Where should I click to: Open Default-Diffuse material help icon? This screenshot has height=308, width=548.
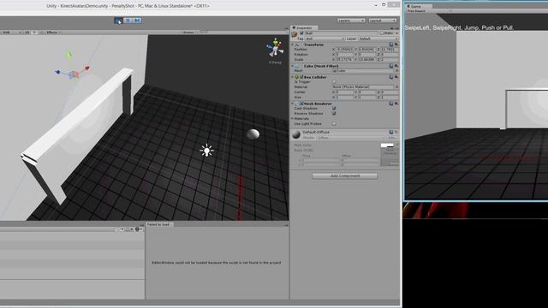(x=391, y=133)
